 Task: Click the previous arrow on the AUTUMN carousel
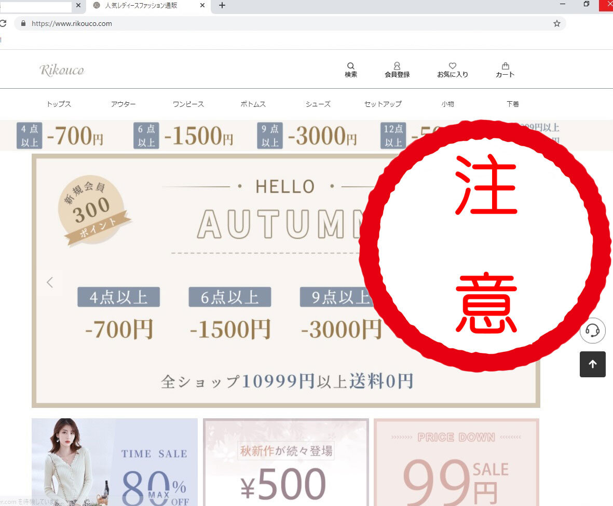coord(49,282)
